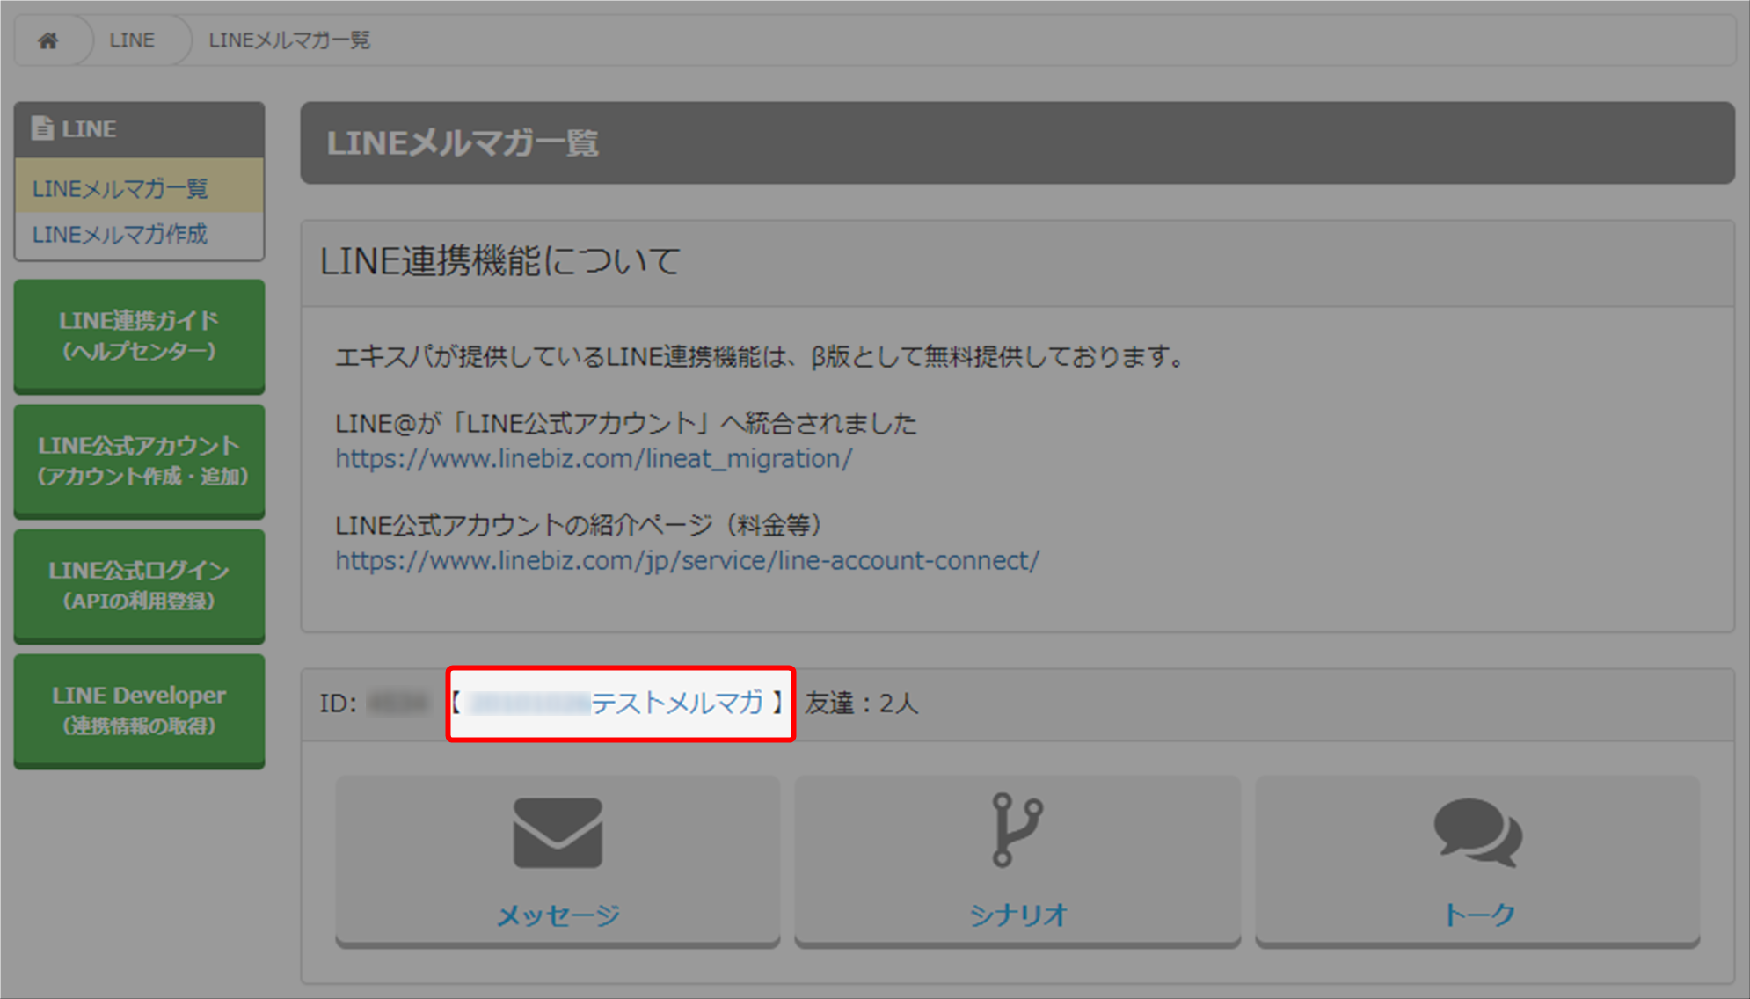Click the 友達：2人 friend count text
The width and height of the screenshot is (1750, 999).
(x=862, y=703)
